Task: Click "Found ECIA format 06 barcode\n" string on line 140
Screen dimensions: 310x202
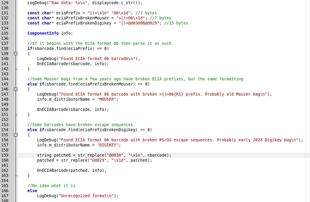Action: point(97,58)
